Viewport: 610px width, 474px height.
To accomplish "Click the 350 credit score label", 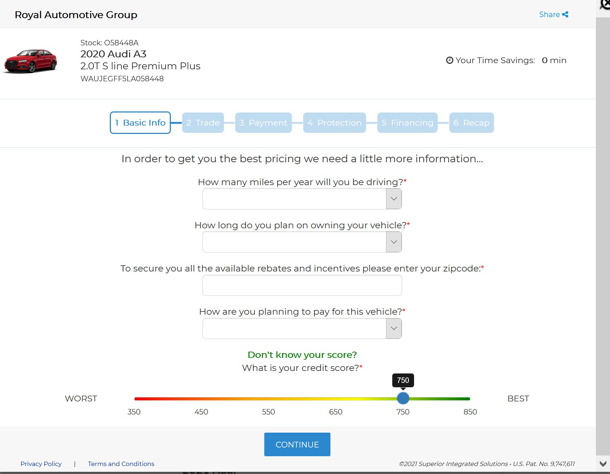I will click(134, 412).
